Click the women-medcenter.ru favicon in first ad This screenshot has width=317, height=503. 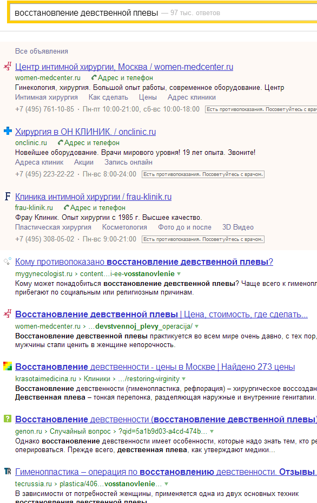point(8,67)
